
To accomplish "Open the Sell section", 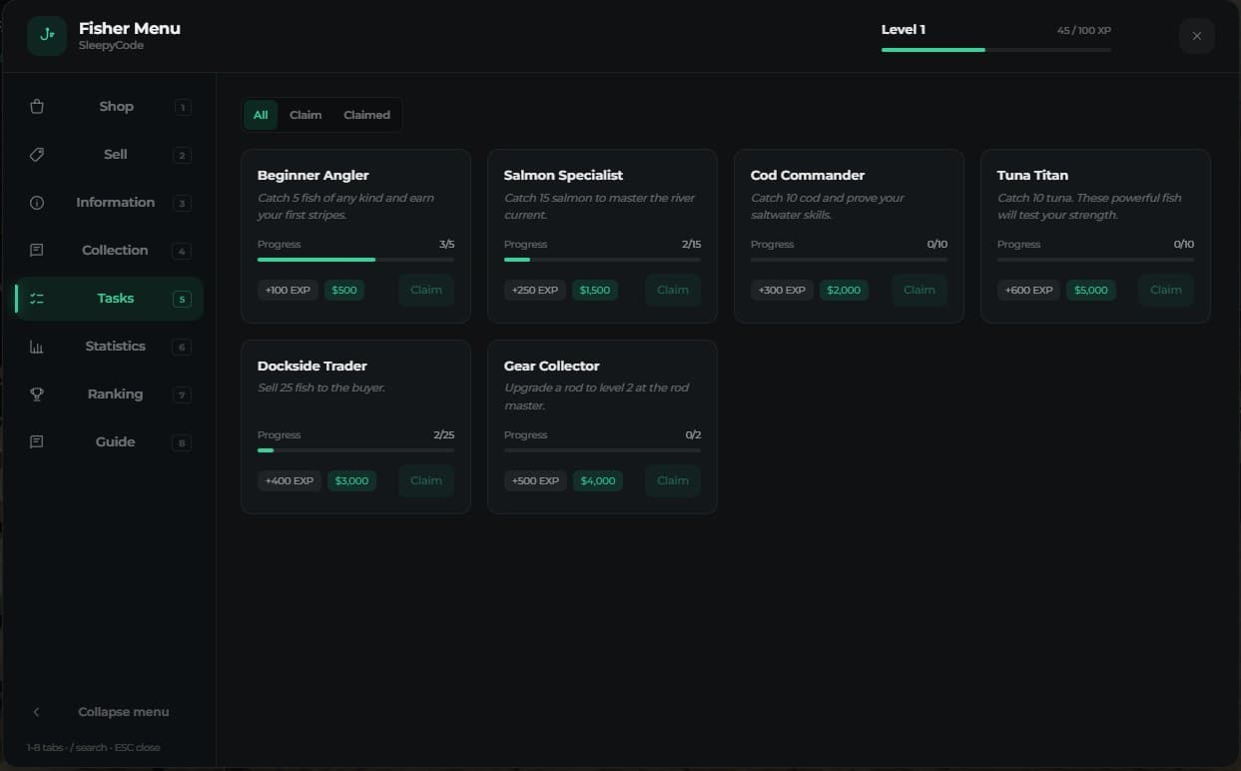I will 109,155.
